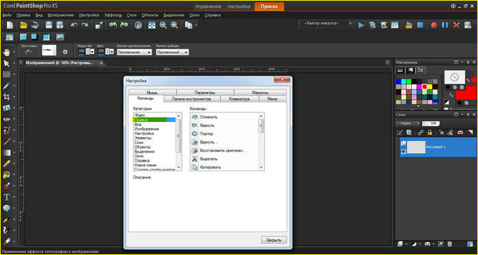Open Режим выбора dropdown

pos(186,52)
